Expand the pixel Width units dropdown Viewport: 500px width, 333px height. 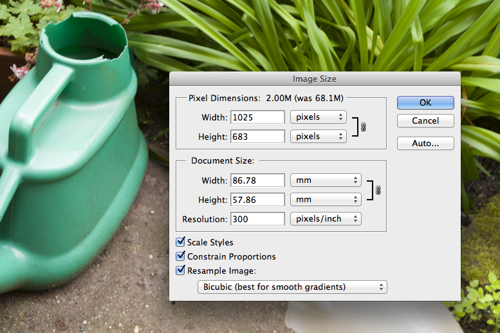(319, 117)
